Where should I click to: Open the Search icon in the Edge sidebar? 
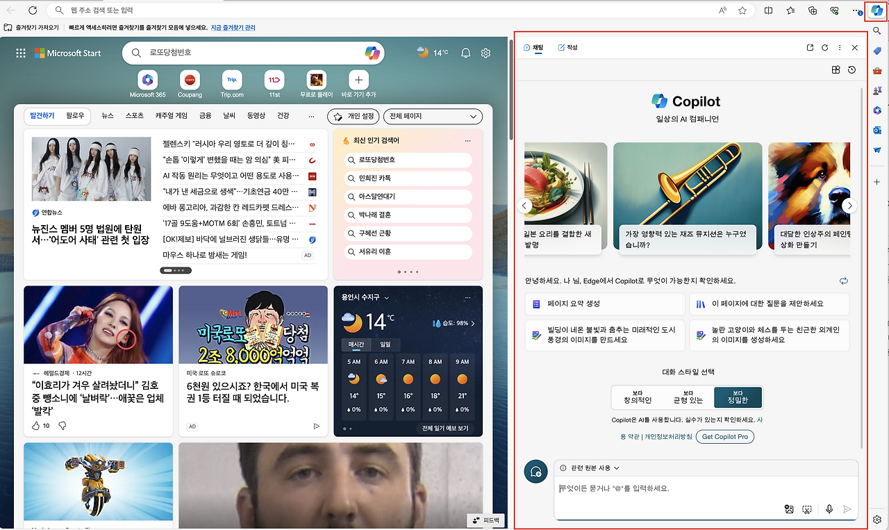pyautogui.click(x=877, y=31)
